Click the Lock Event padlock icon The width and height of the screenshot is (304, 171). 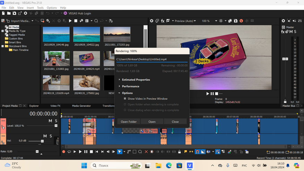[179, 152]
